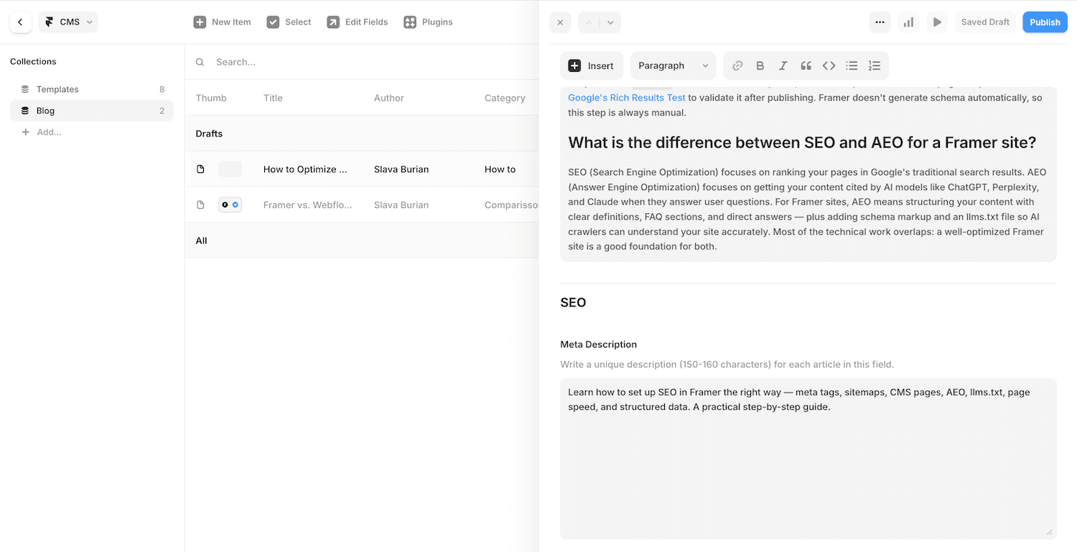The image size is (1077, 552).
Task: Apply a bulleted list
Action: click(x=852, y=65)
